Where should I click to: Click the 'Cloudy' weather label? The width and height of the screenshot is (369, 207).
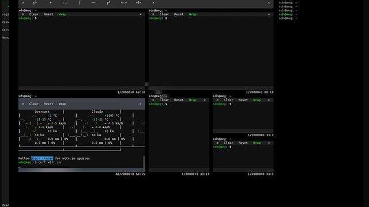(97, 112)
